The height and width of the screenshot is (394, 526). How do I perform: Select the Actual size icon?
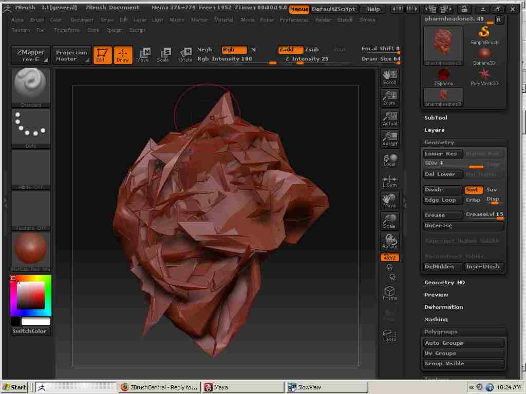tap(389, 119)
